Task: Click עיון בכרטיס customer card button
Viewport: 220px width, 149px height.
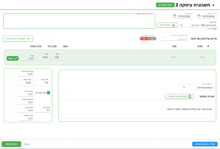Action: coord(167,25)
